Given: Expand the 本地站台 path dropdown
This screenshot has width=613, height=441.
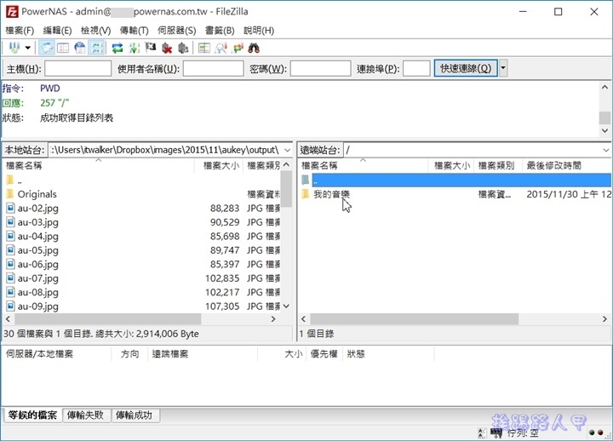Looking at the screenshot, I should pos(285,150).
